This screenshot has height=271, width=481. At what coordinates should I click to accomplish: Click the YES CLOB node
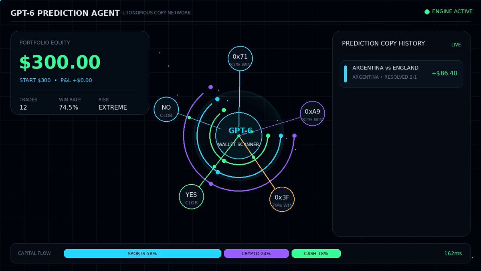191,197
